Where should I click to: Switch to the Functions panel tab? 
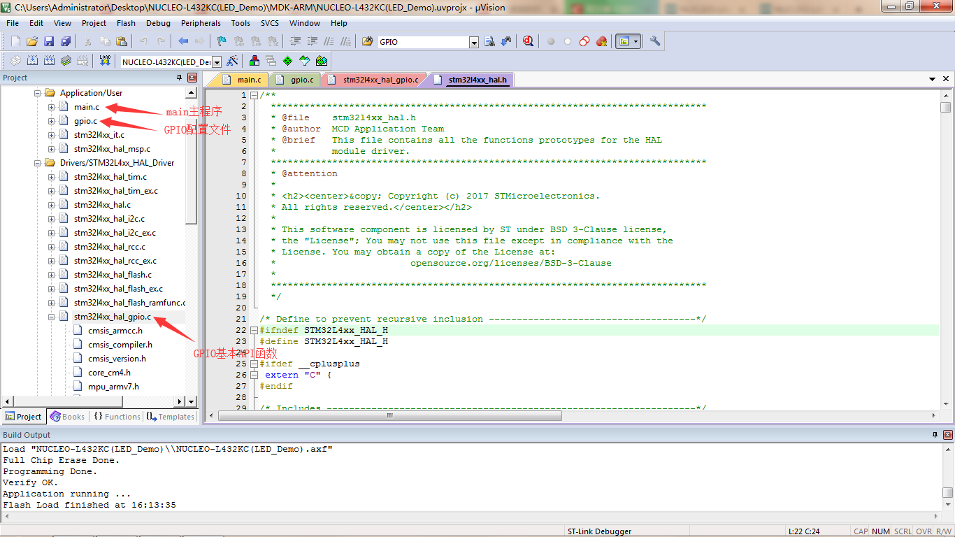[x=117, y=417]
